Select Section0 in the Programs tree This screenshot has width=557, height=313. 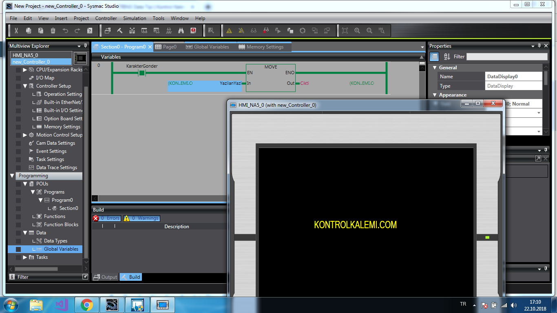69,208
